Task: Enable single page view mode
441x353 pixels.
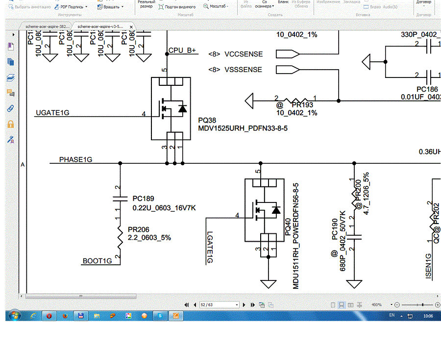Action: point(333,305)
